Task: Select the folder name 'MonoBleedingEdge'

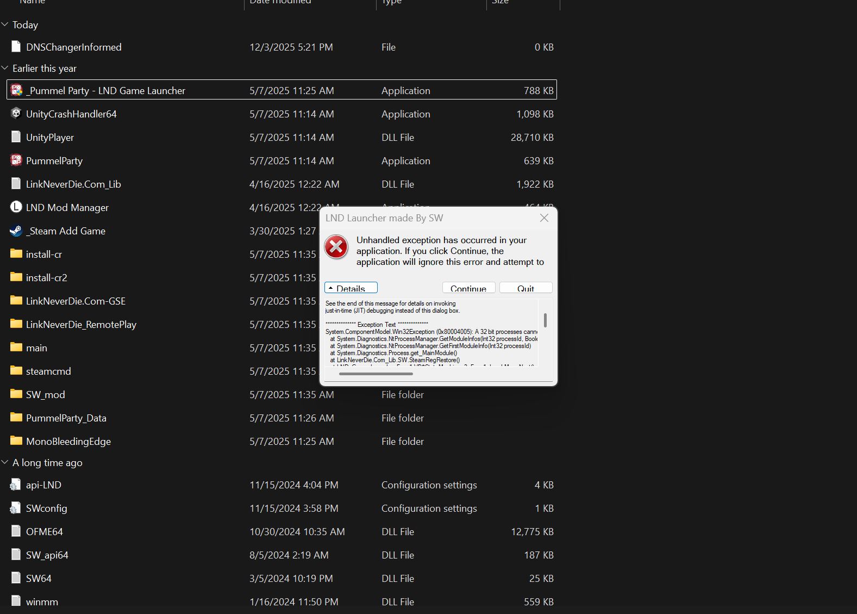Action: click(x=68, y=441)
